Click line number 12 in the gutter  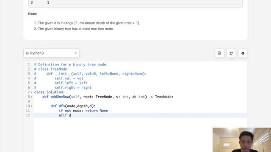point(28,115)
